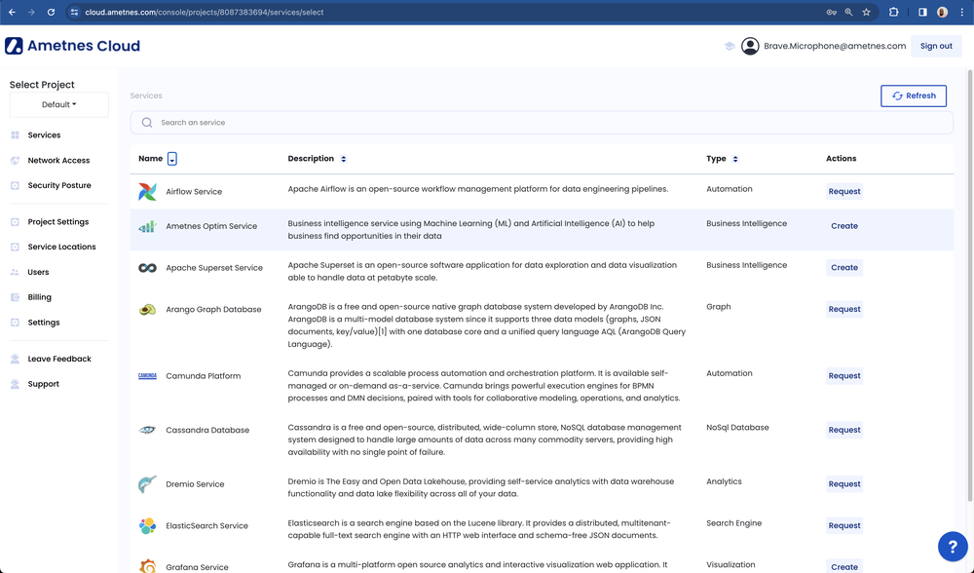Open the browser zoom magnifier icon
974x573 pixels.
click(x=848, y=12)
